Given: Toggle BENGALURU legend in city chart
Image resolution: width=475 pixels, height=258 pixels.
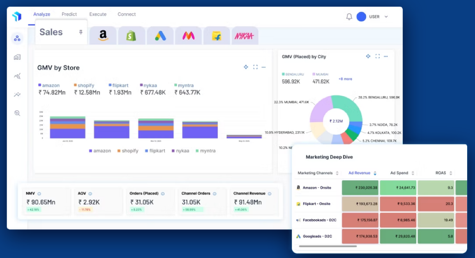Looking at the screenshot, I should click(x=293, y=74).
